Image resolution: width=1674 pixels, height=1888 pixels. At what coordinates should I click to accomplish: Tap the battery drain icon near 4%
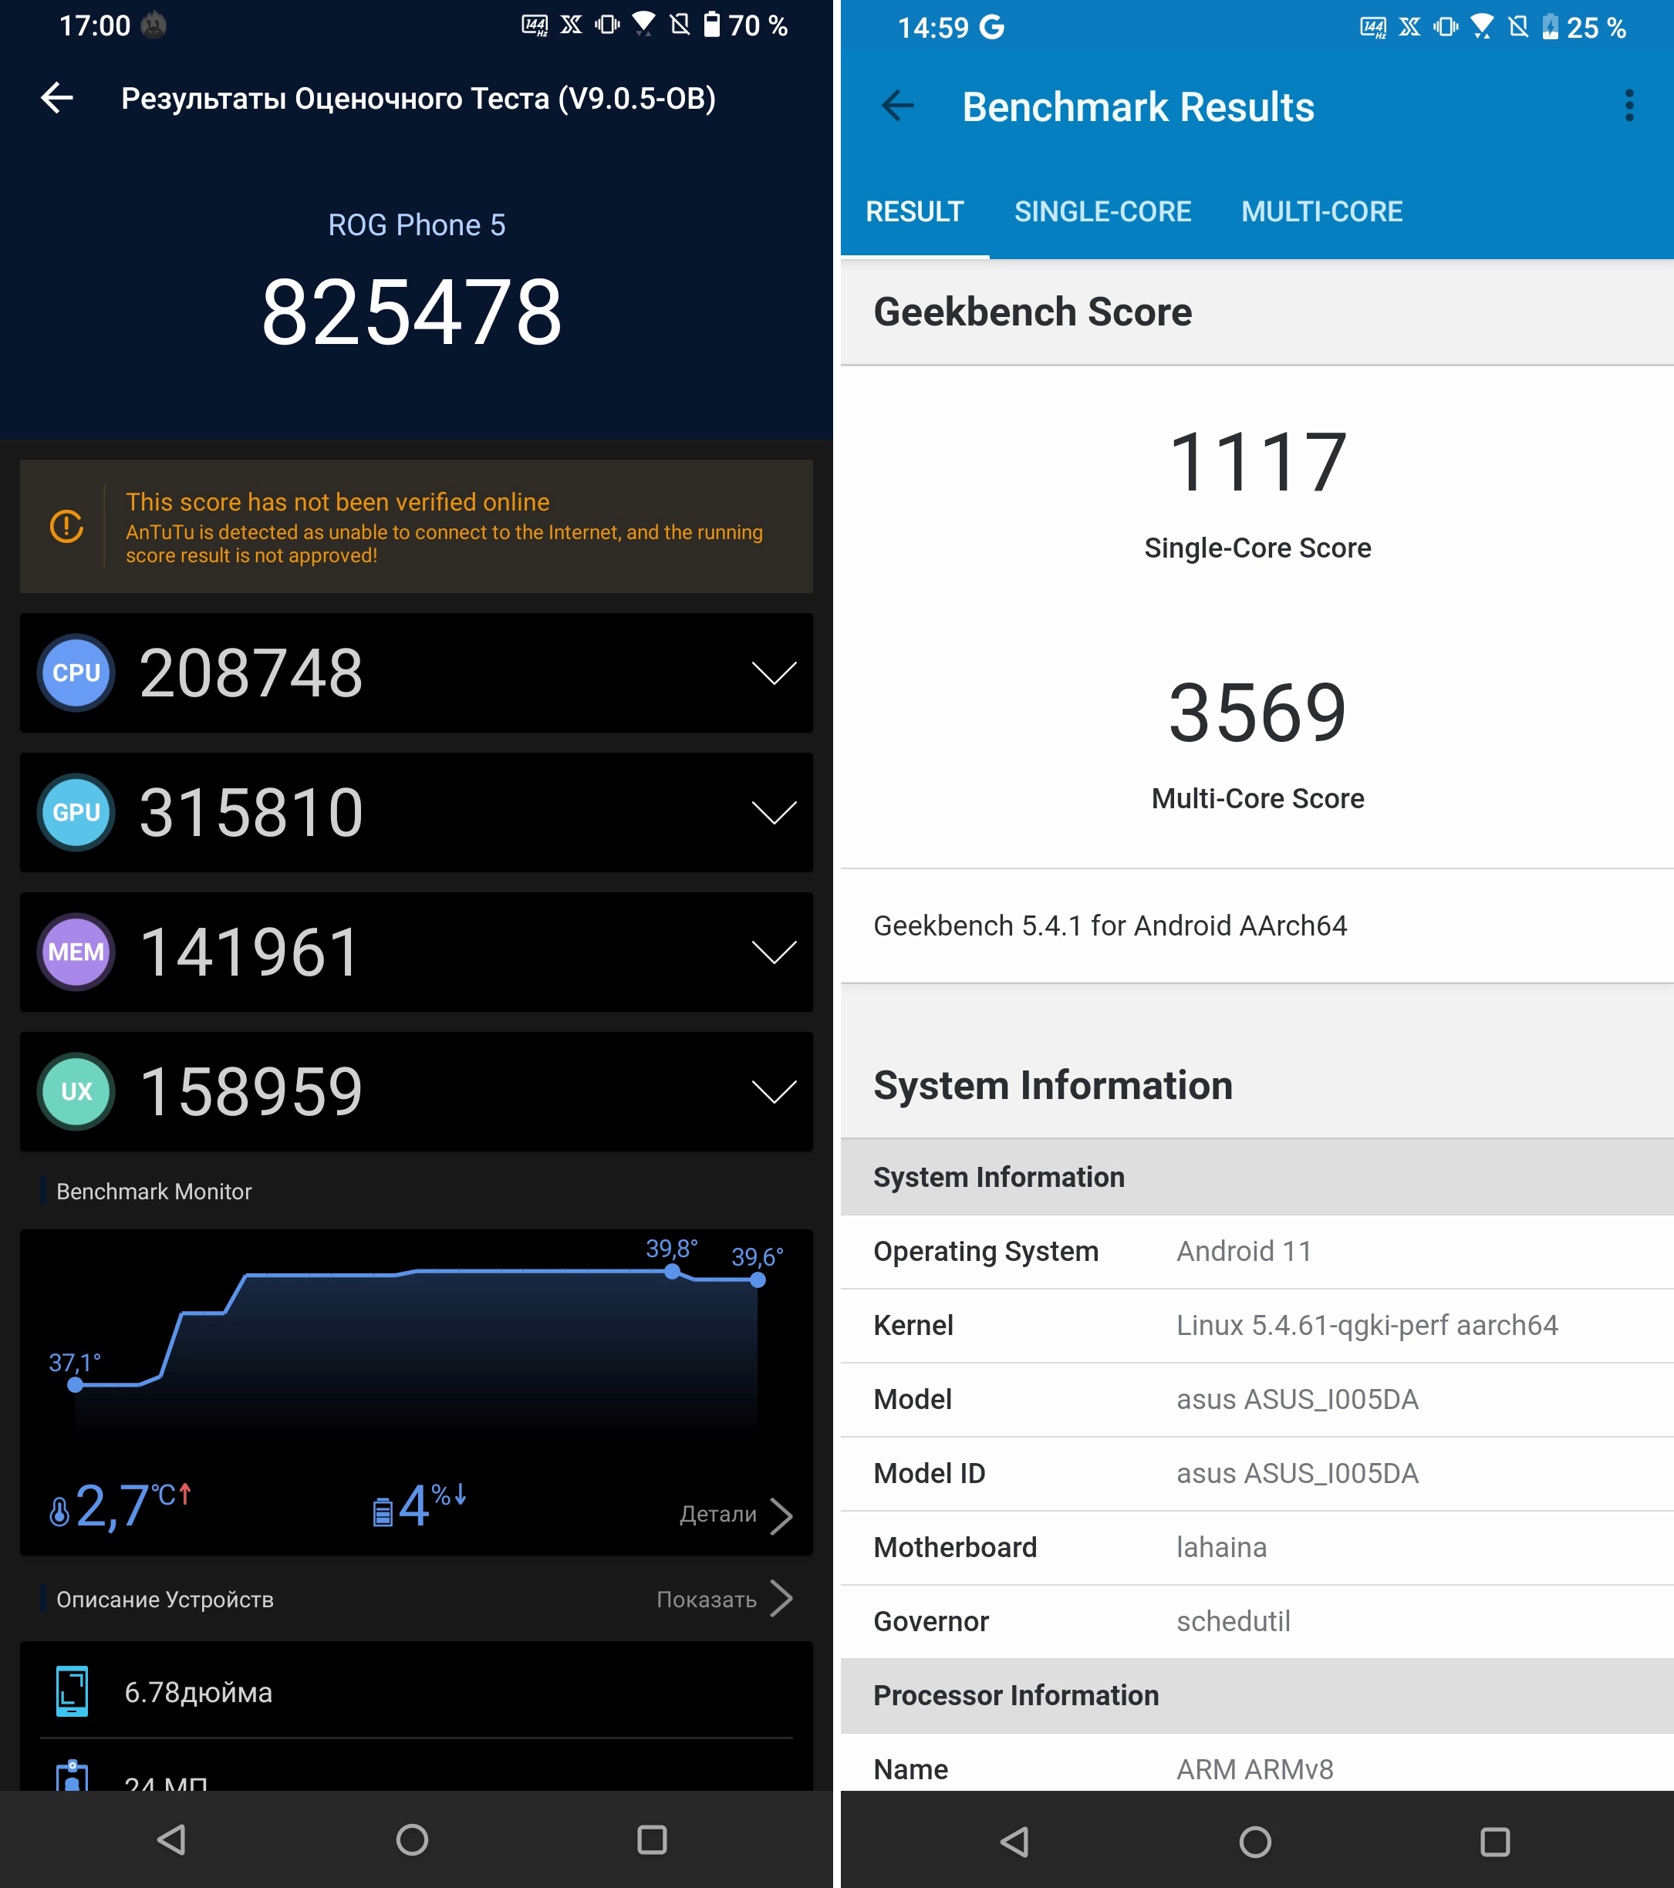[382, 1512]
